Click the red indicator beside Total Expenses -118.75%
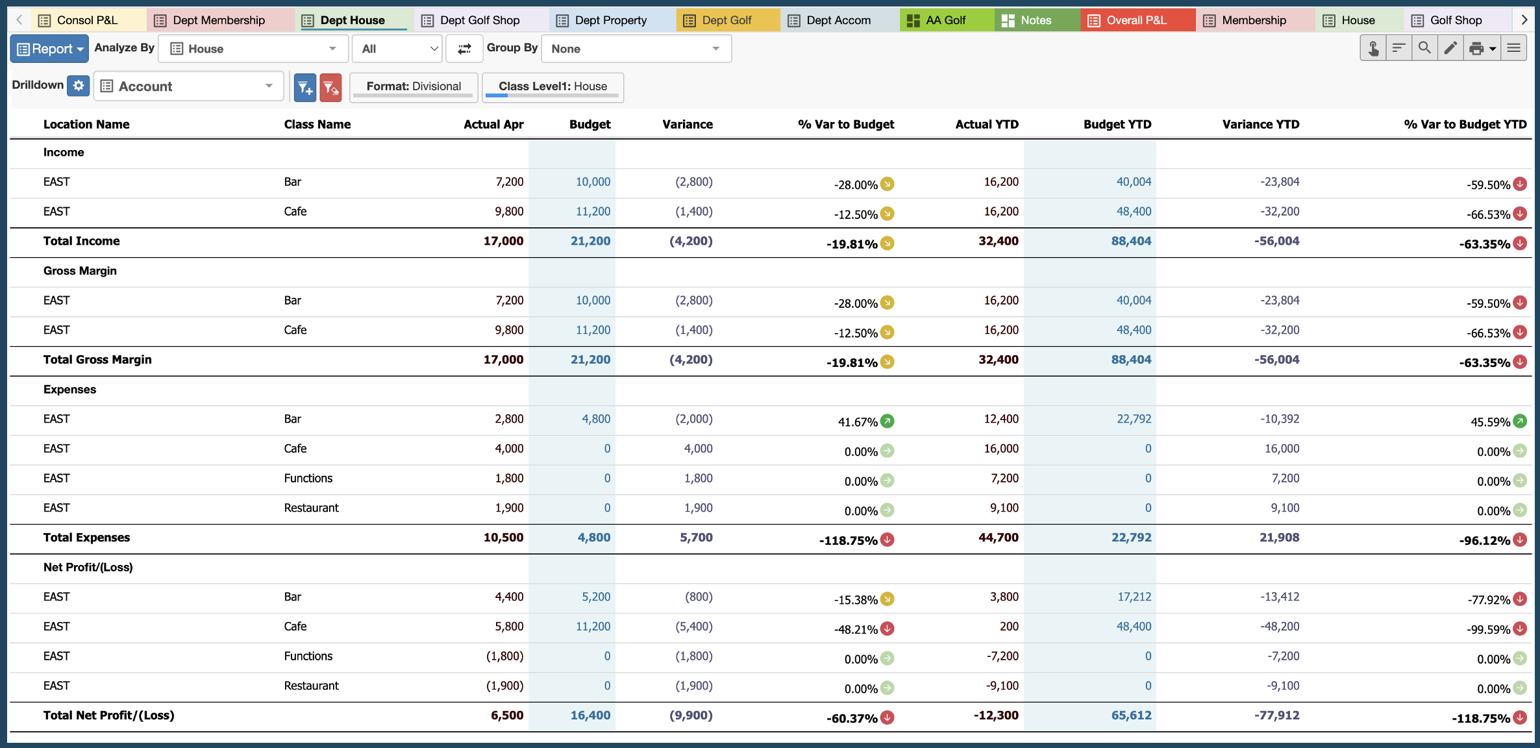Image resolution: width=1540 pixels, height=748 pixels. (x=888, y=540)
